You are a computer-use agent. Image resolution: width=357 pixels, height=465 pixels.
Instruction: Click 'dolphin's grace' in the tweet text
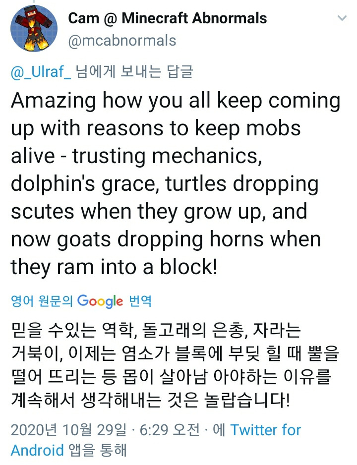[x=83, y=184]
